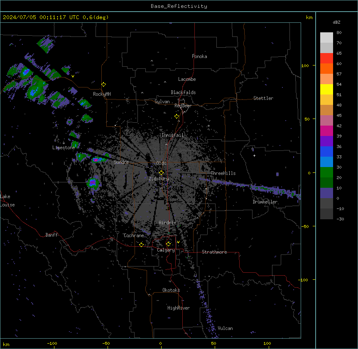Image resolution: width=358 pixels, height=349 pixels.
Task: Select the green 30-20 dBZ legend swatch
Action: (326, 172)
